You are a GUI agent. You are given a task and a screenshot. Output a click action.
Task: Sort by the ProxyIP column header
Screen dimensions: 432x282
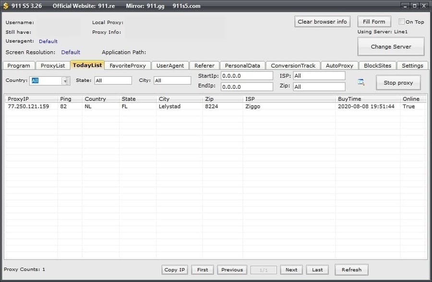(31, 99)
